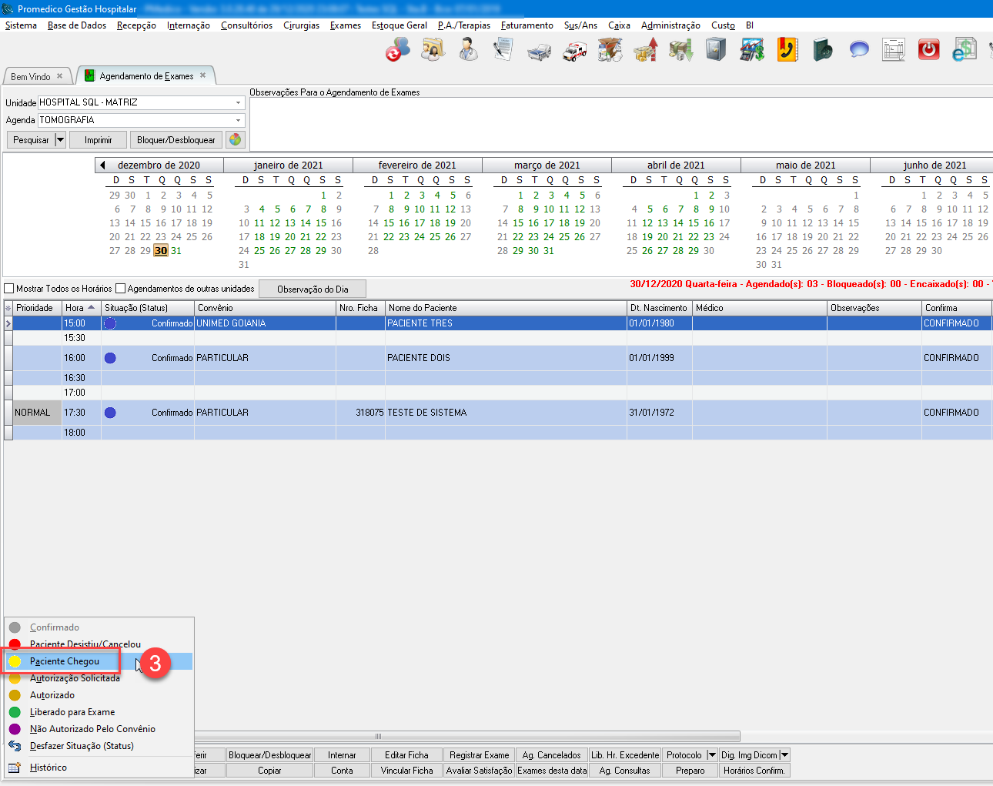Select Paciente Chegou from context menu
The height and width of the screenshot is (786, 993).
(65, 661)
